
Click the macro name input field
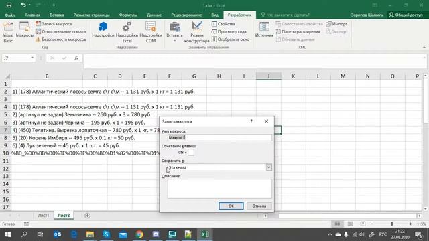coord(220,137)
